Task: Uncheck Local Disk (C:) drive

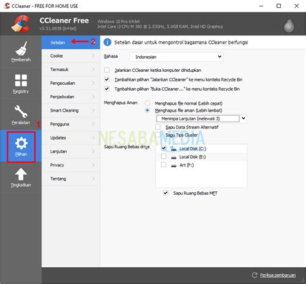Action: 164,148
